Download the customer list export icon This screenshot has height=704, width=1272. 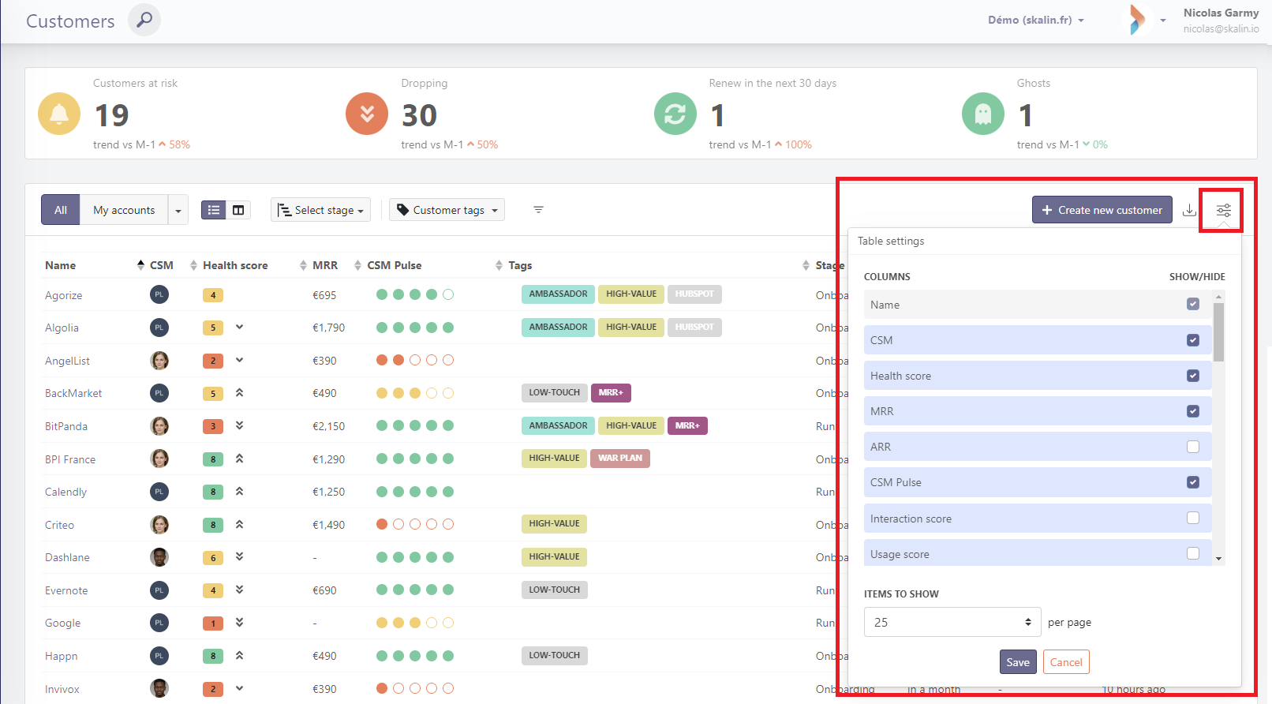point(1190,210)
